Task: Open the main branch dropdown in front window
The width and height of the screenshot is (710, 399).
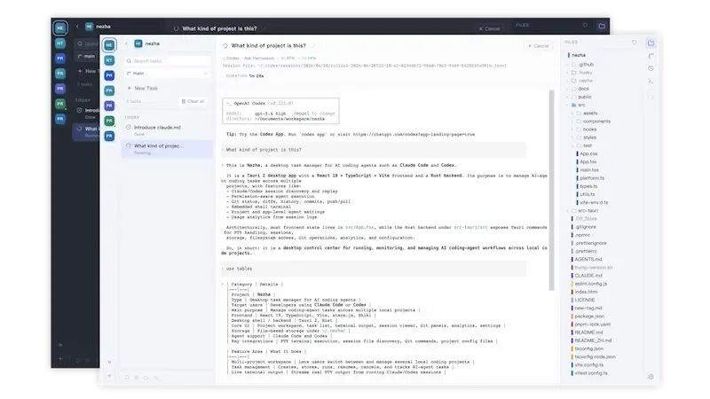Action: 168,74
